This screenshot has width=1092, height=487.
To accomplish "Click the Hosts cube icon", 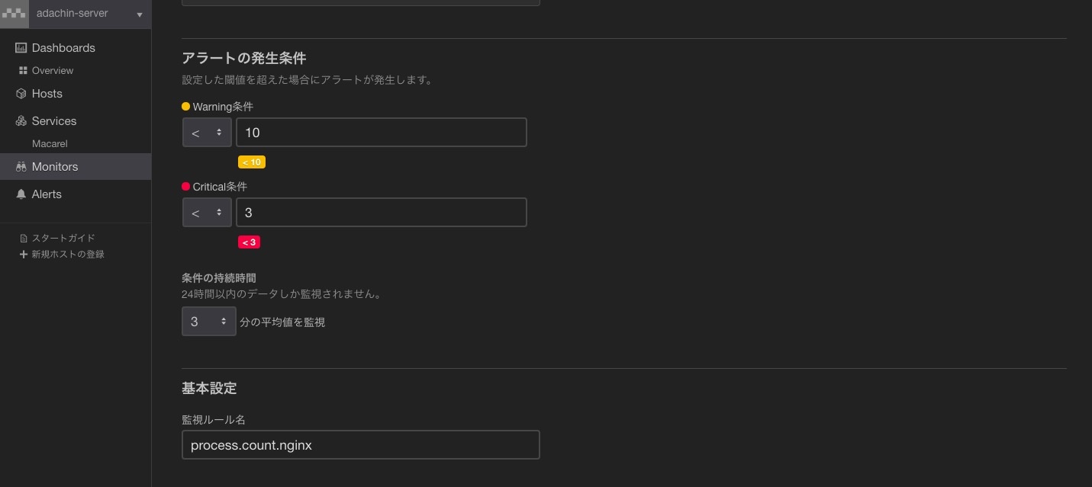I will click(x=21, y=94).
